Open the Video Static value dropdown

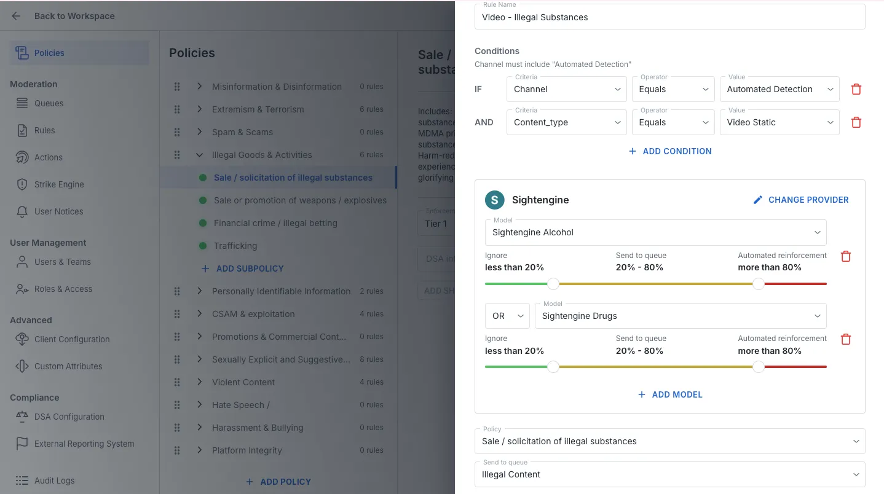[x=779, y=122]
